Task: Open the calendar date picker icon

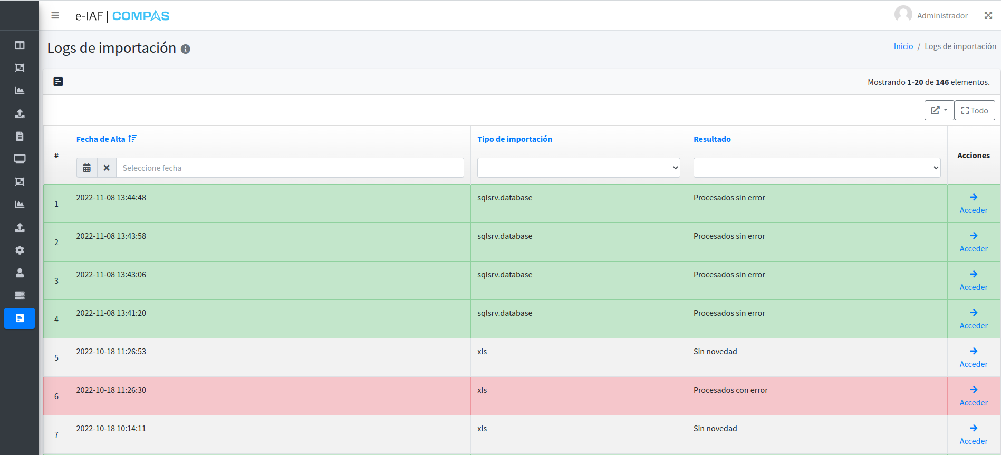Action: [87, 168]
